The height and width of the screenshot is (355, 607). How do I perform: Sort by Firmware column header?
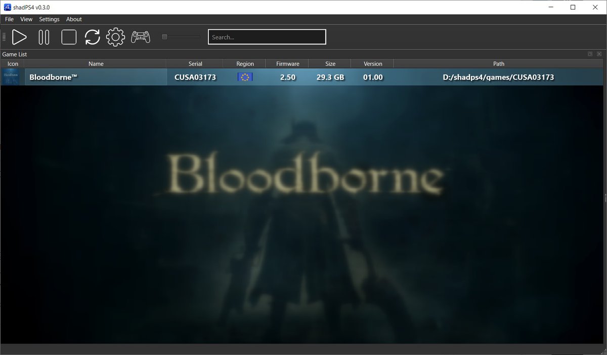[288, 64]
